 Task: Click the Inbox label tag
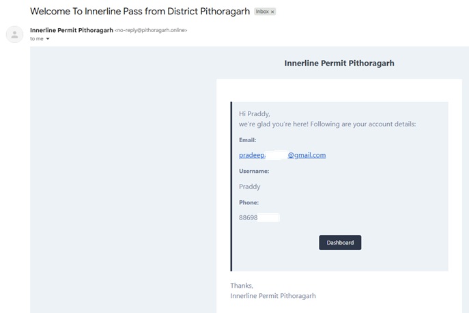(x=262, y=12)
